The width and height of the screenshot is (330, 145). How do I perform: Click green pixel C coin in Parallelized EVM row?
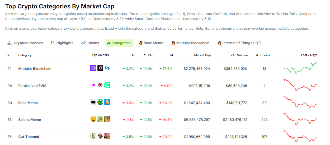107,85
